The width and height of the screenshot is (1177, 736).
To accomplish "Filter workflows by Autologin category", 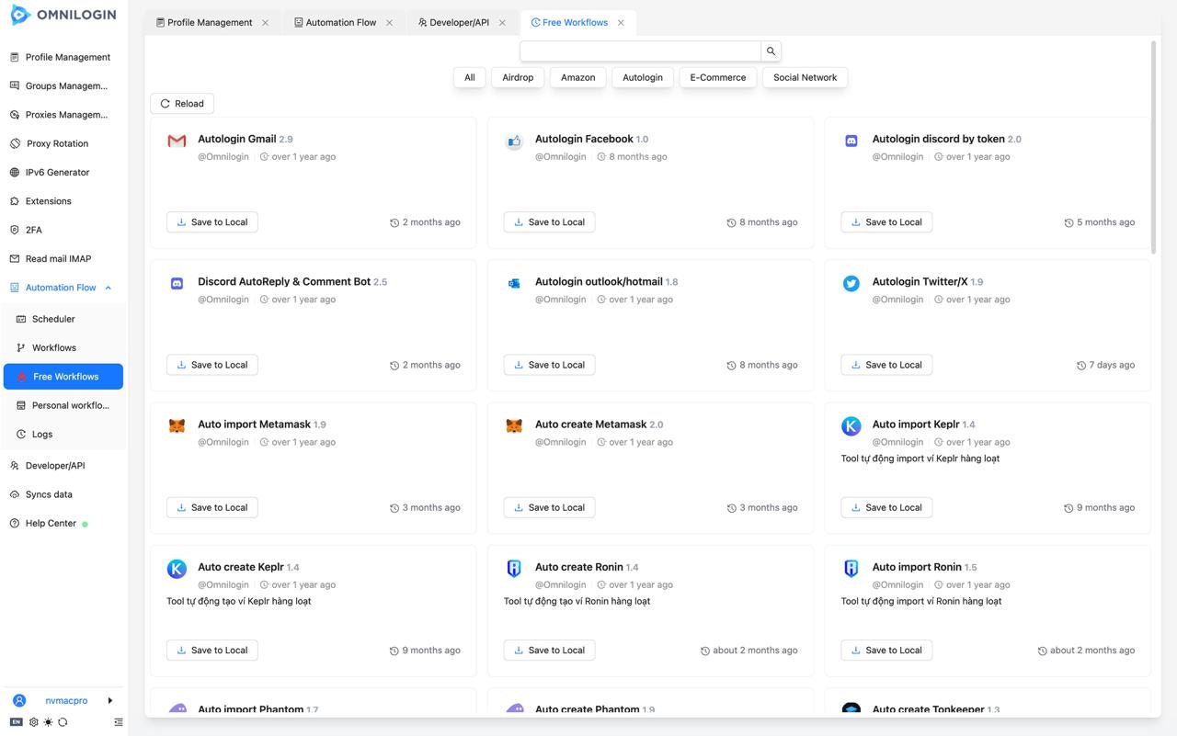I will coord(643,78).
